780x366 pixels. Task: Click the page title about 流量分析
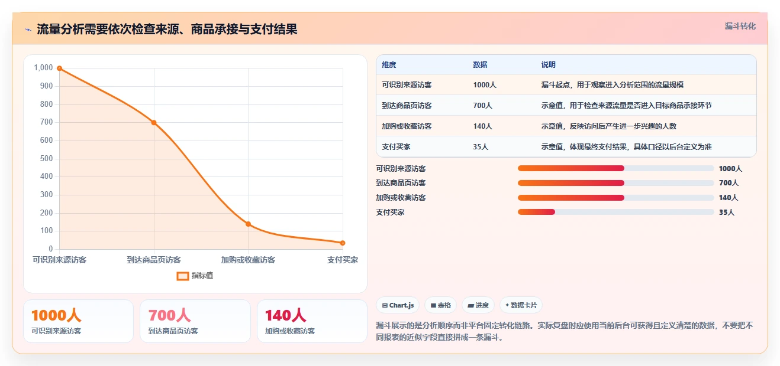pos(167,30)
